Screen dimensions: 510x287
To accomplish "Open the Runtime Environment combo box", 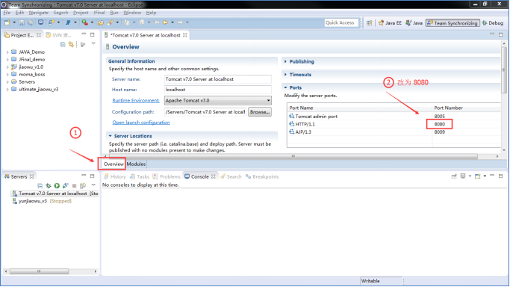I will [217, 101].
